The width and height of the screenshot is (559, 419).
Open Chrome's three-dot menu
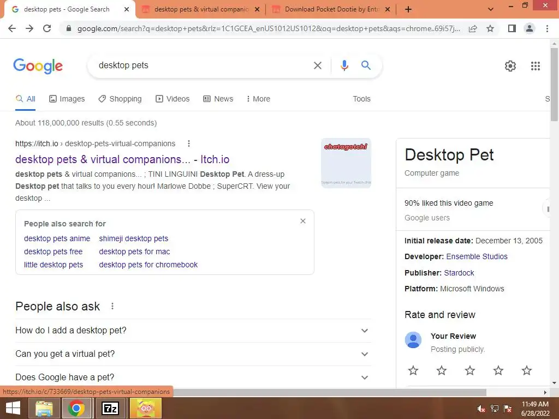coord(547,28)
